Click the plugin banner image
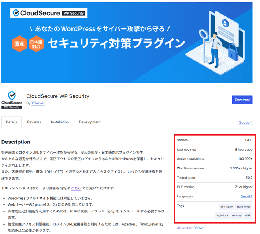 127,42
